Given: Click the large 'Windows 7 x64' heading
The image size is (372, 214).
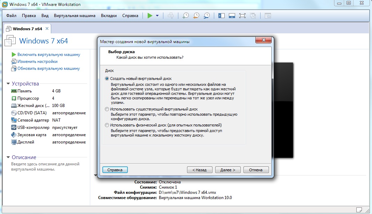Looking at the screenshot, I should (x=44, y=41).
